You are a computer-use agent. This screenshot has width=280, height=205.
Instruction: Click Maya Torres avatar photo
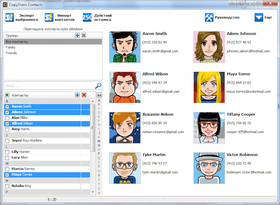pos(209,87)
